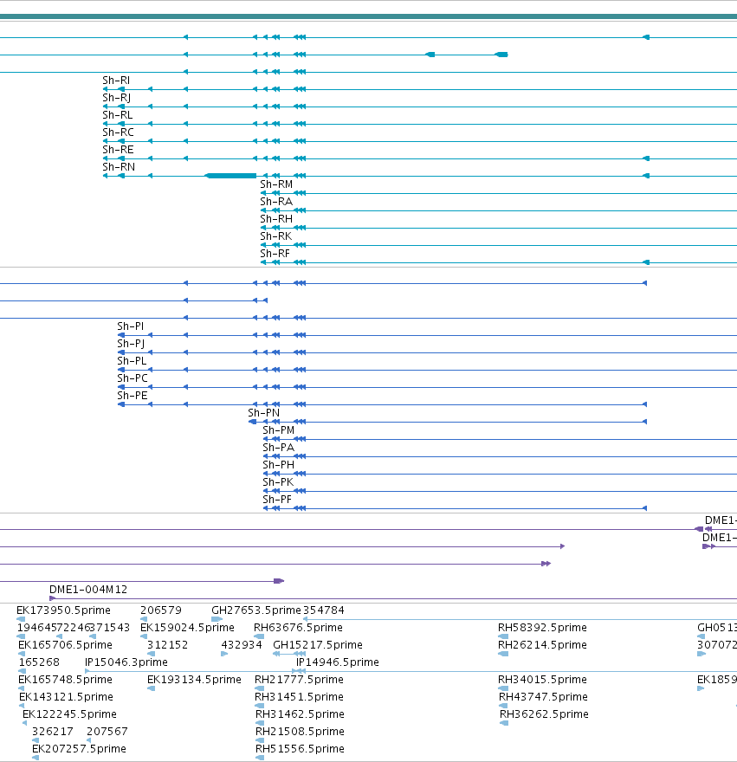Screen dimensions: 737x762
Task: Select the RH43747.5prime EST label
Action: (x=544, y=697)
